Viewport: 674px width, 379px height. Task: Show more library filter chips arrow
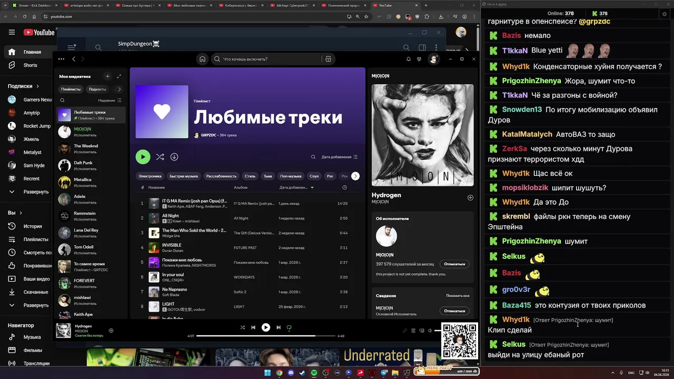[119, 89]
